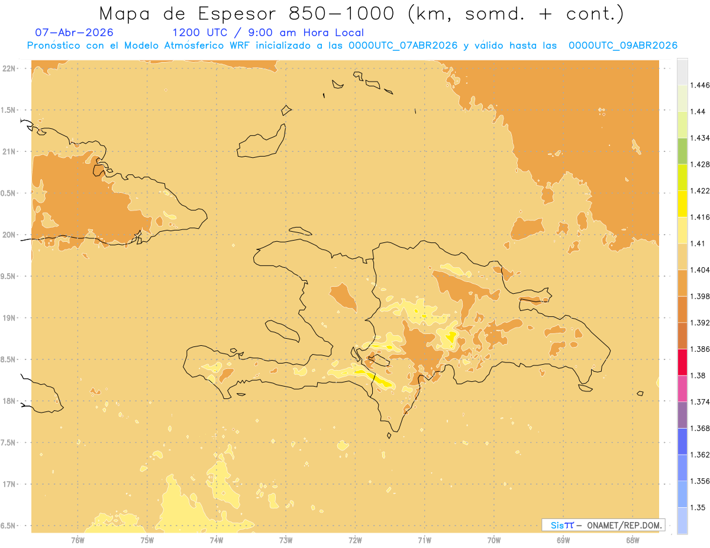Click the 68W longitude axis label
The height and width of the screenshot is (548, 710).
(632, 540)
